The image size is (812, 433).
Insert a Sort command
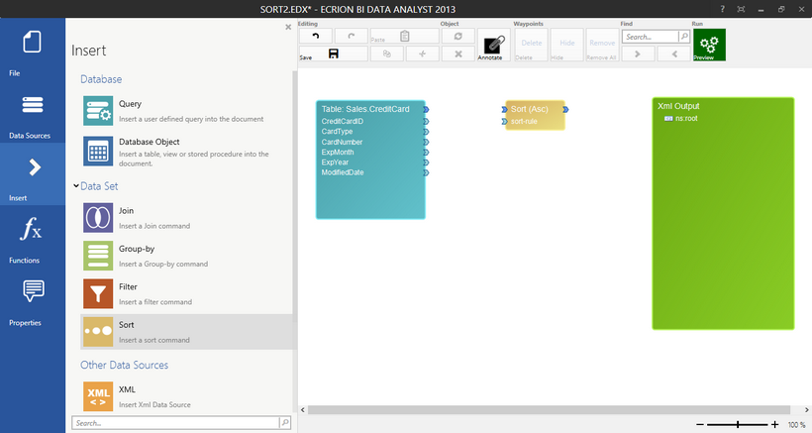click(186, 332)
